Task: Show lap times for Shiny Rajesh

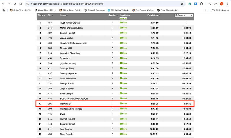Action: pyautogui.click(x=124, y=134)
